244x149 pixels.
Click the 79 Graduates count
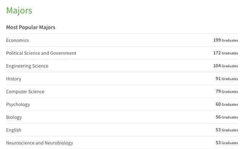[x=227, y=92]
